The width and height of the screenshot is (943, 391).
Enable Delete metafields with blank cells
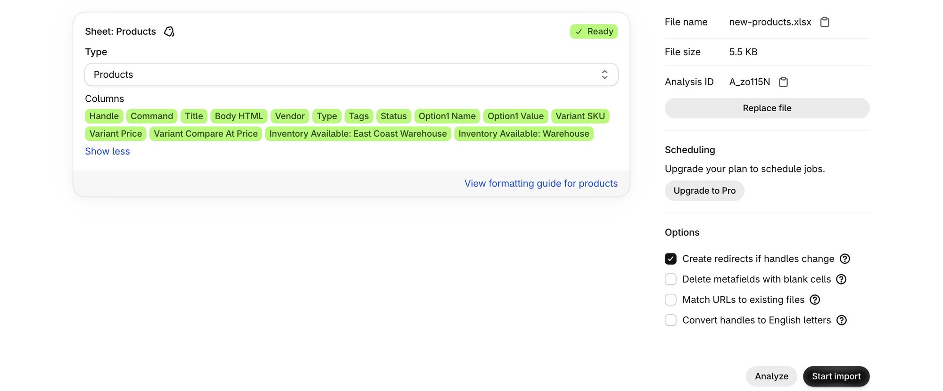tap(670, 279)
